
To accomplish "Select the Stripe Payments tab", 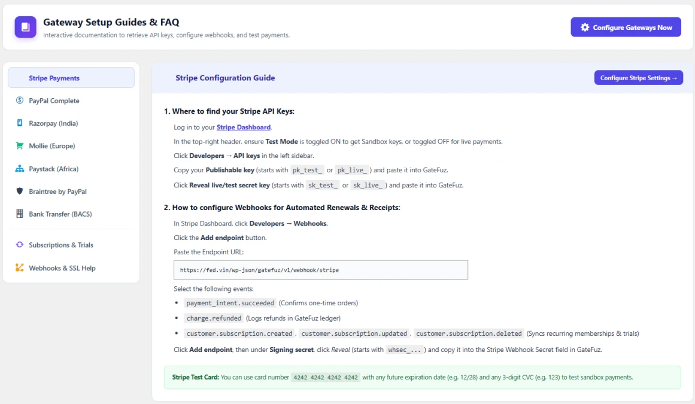I will 71,78.
